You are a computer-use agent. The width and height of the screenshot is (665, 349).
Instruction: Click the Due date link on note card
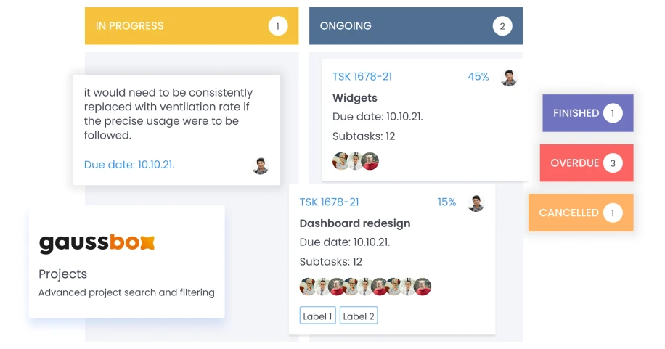pyautogui.click(x=129, y=165)
